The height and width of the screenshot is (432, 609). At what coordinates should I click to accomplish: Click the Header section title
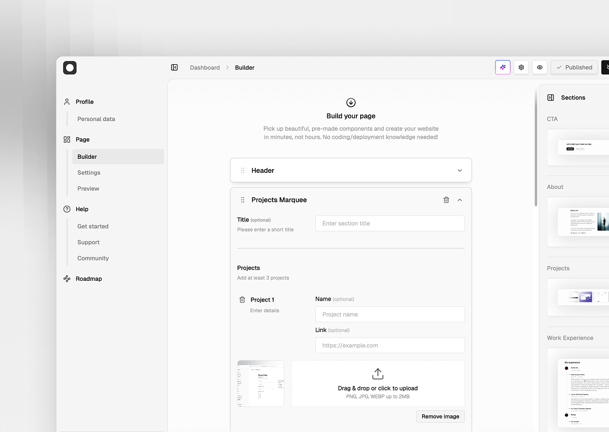[x=262, y=171]
